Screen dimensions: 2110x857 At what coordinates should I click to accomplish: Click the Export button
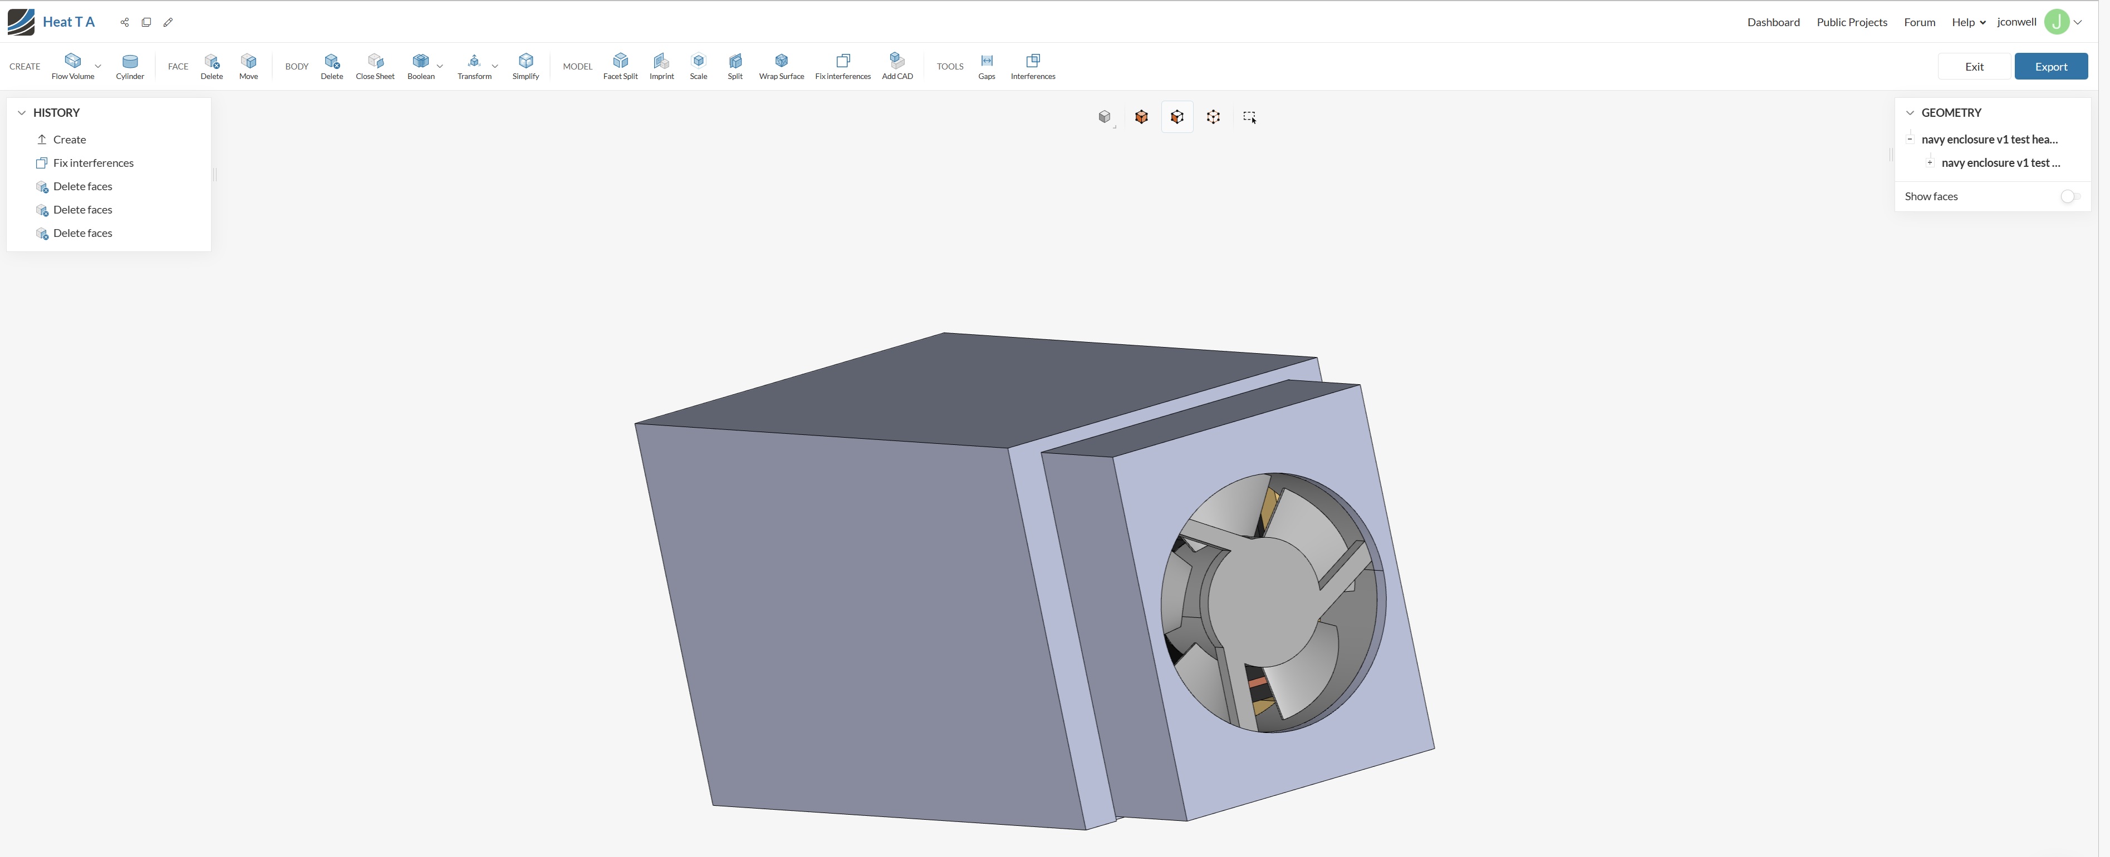tap(2051, 66)
